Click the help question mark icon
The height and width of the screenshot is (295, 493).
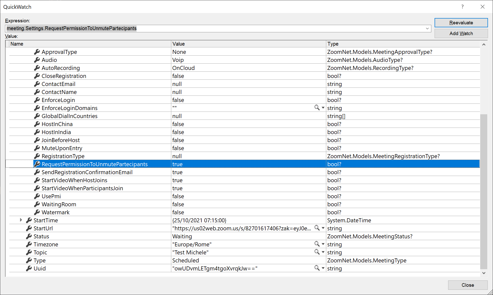(x=462, y=7)
